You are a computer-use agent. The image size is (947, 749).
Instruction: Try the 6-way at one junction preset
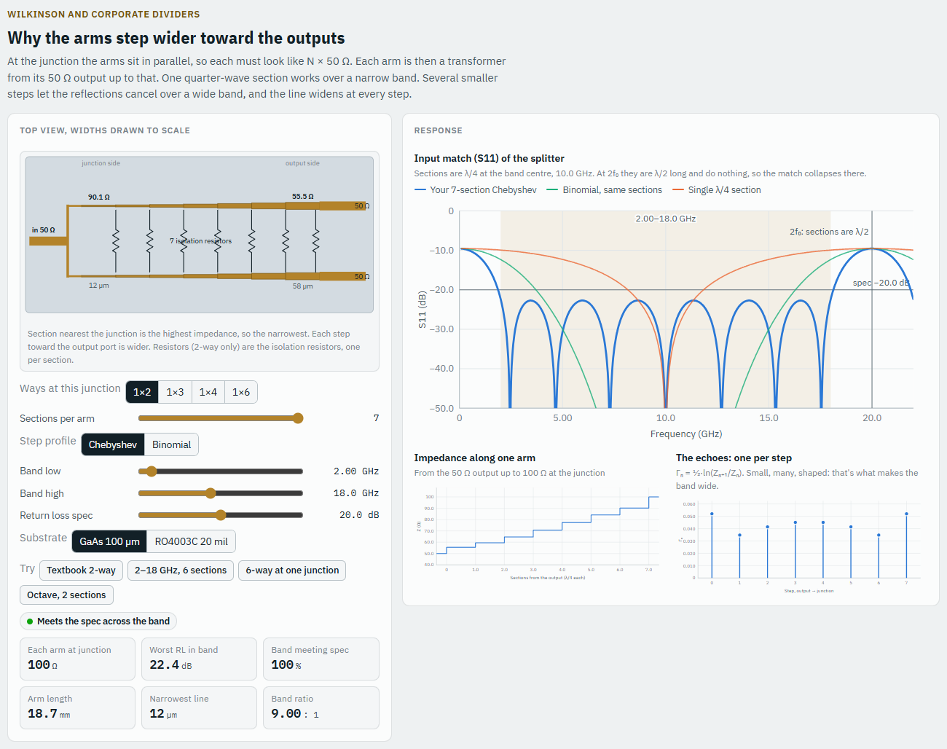(x=292, y=570)
